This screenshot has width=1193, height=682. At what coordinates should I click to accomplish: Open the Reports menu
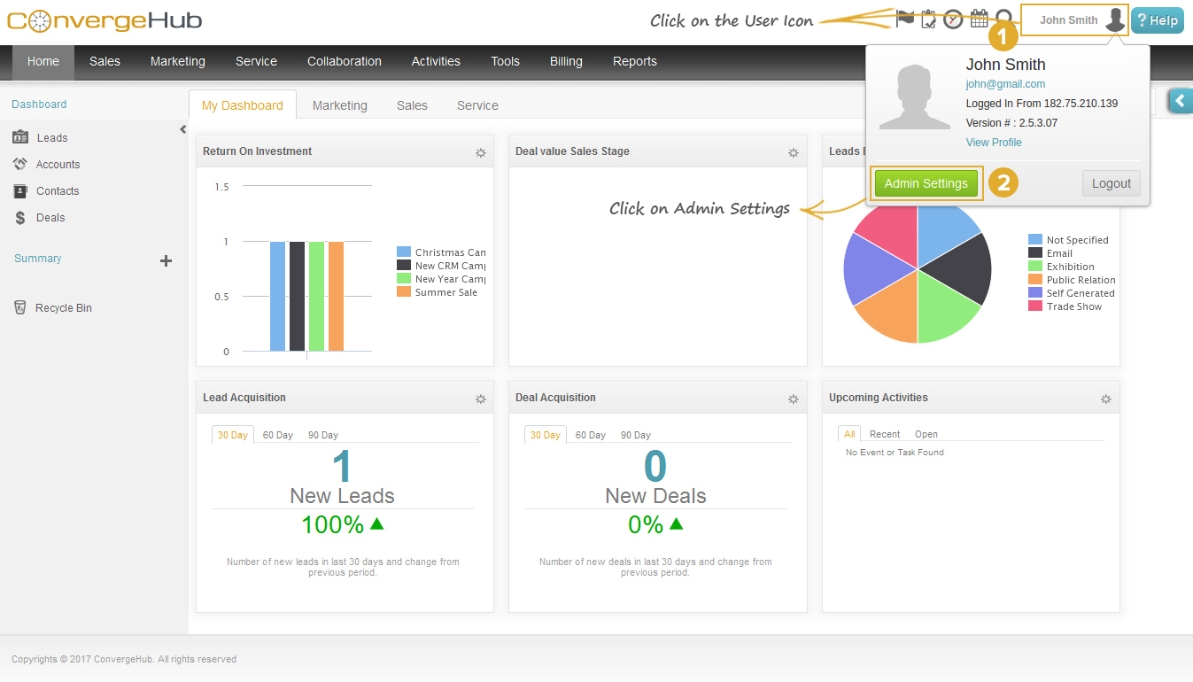(635, 61)
